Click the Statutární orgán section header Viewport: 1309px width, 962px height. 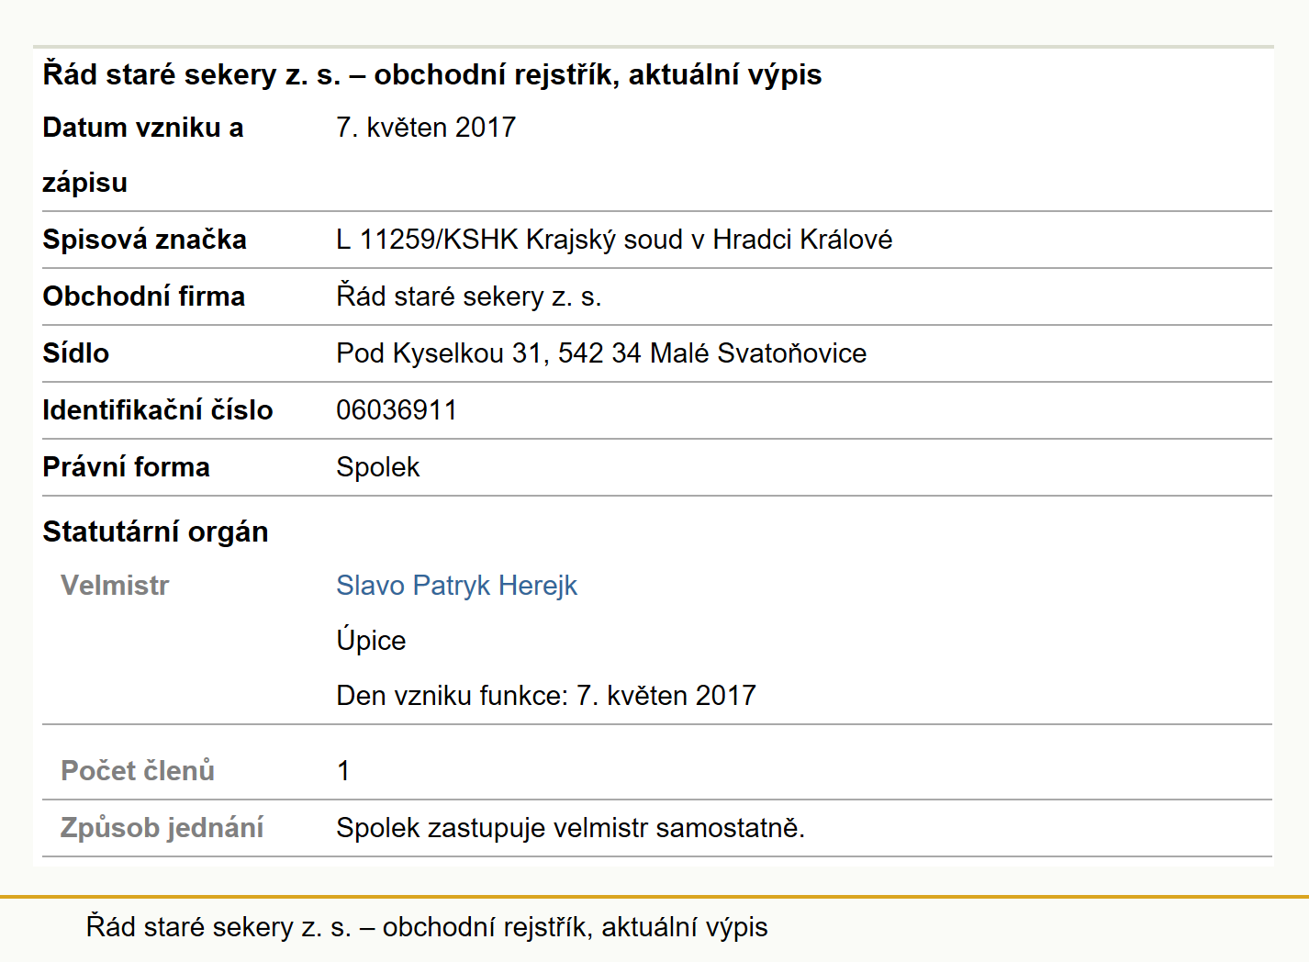[155, 531]
